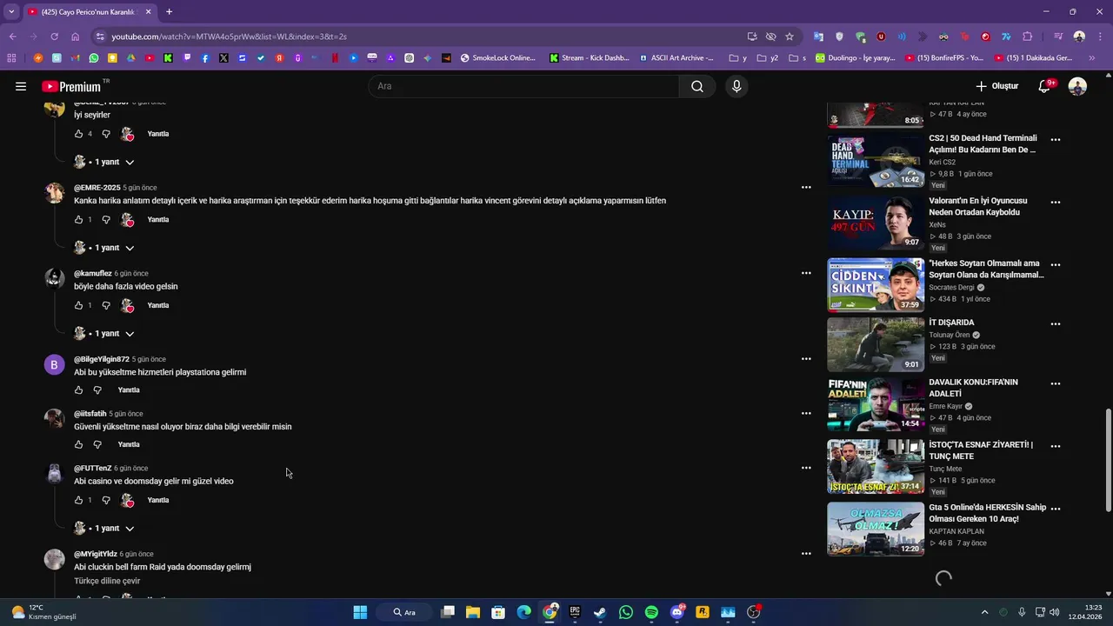Expand 1 yanıt under EMRE-2025 comment
Image resolution: width=1113 pixels, height=626 pixels.
click(x=104, y=248)
